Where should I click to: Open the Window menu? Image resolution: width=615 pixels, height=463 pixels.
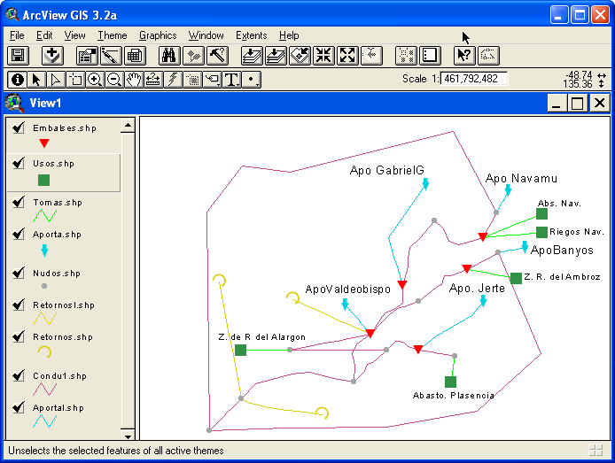point(206,35)
